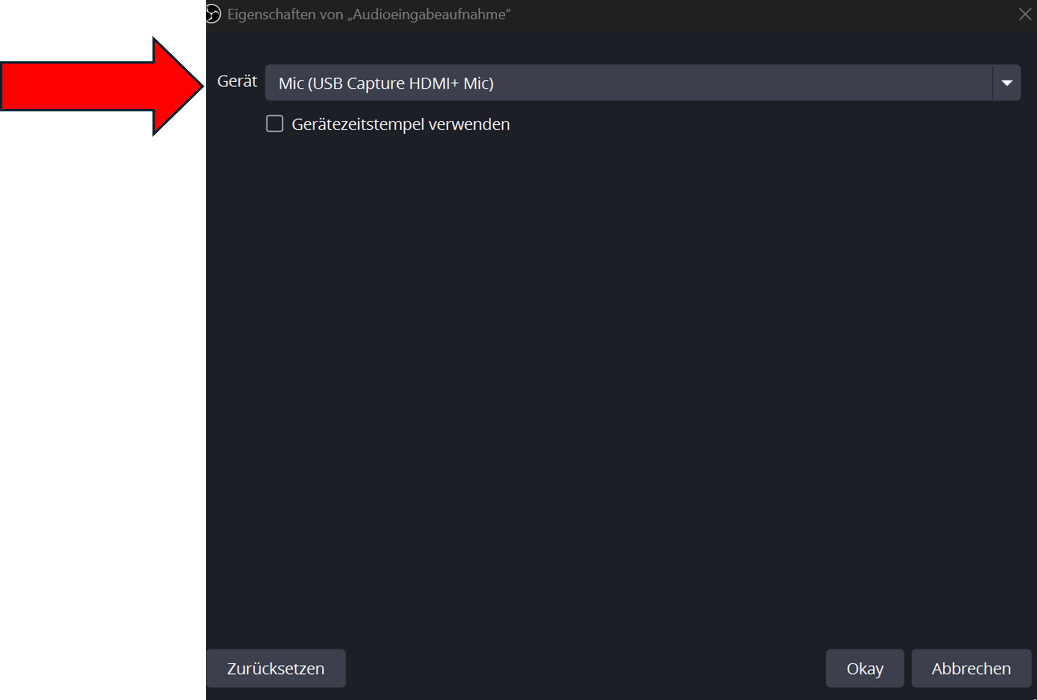Enable Gerätezeitstempel verwenden checkbox
Screen dimensions: 1037x700
click(275, 124)
